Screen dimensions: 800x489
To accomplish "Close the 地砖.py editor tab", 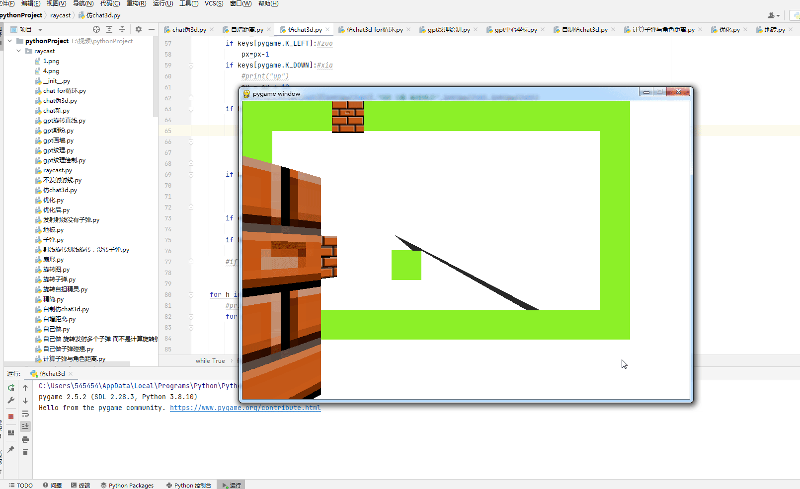I will pos(791,29).
